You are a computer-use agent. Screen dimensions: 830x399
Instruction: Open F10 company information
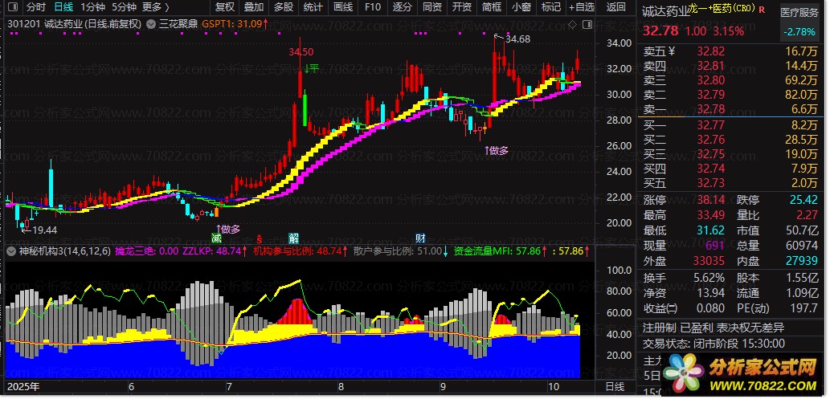coord(373,7)
